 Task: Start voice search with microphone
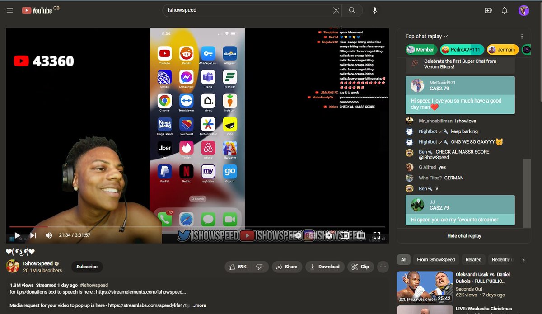[x=375, y=10]
